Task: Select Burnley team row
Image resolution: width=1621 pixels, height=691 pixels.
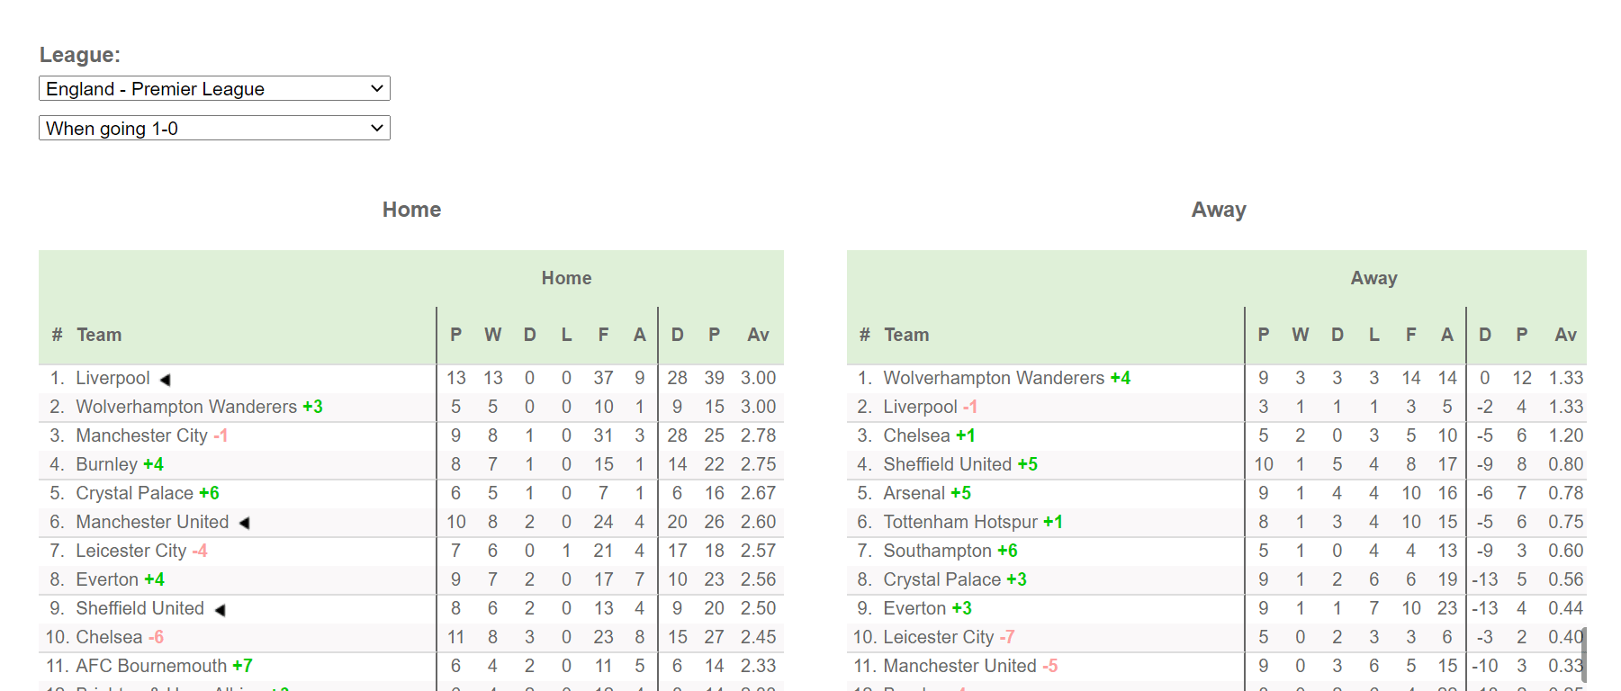Action: [x=106, y=464]
